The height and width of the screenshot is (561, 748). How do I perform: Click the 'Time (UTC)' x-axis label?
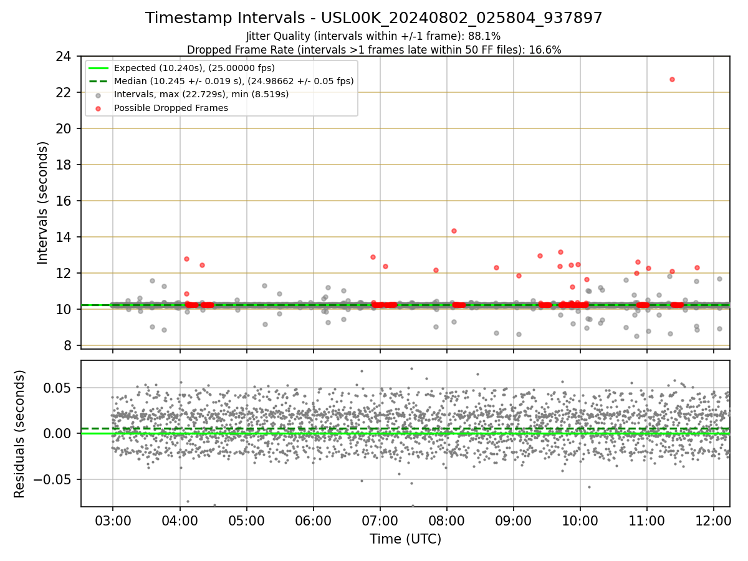tap(405, 539)
